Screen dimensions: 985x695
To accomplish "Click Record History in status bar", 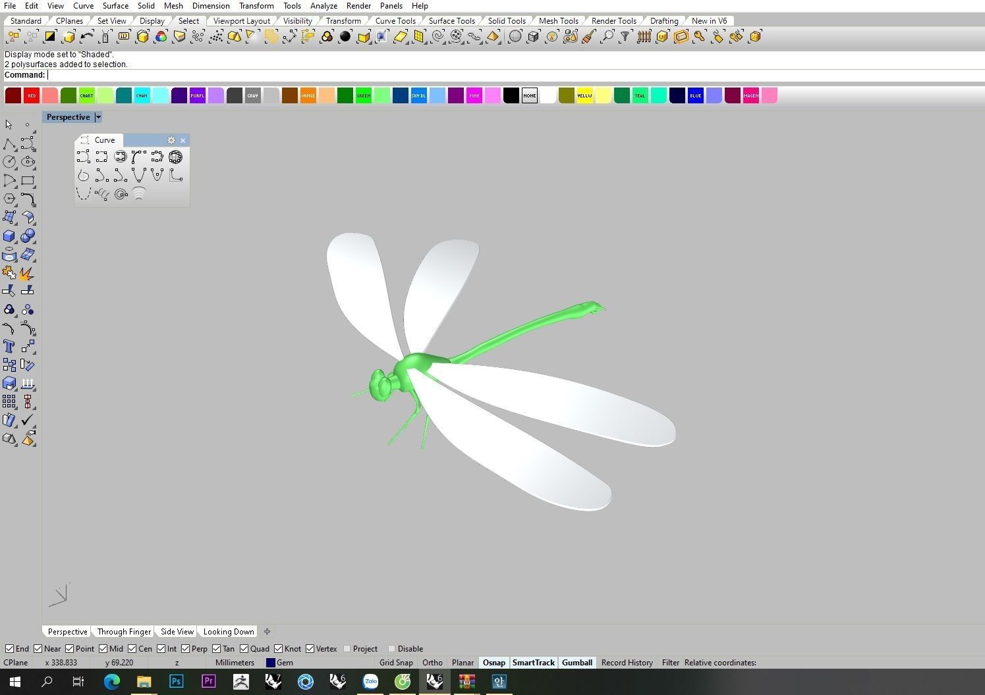I will [627, 663].
